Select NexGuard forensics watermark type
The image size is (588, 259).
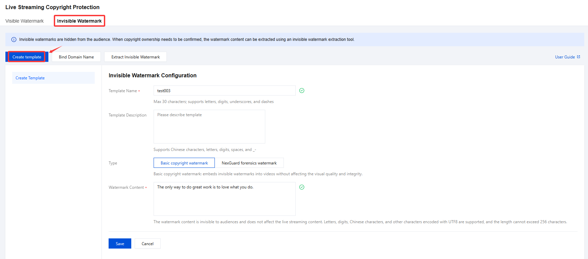249,163
